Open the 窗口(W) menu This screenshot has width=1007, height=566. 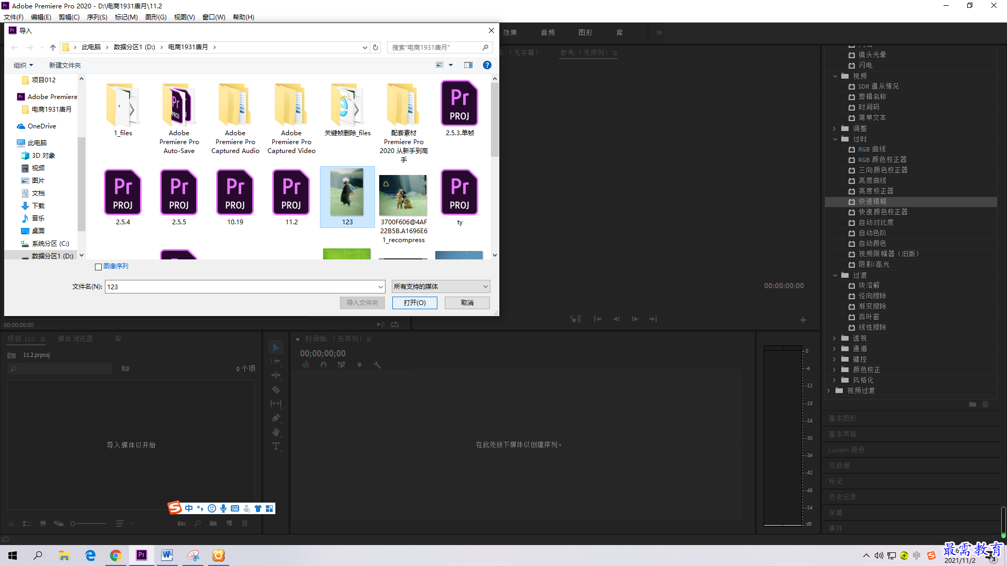(x=214, y=17)
